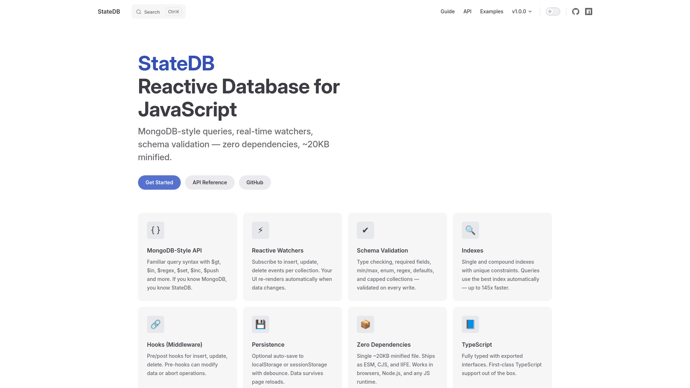Click the 'Reactive Database for JavaScript' heading
The width and height of the screenshot is (690, 388).
point(239,98)
